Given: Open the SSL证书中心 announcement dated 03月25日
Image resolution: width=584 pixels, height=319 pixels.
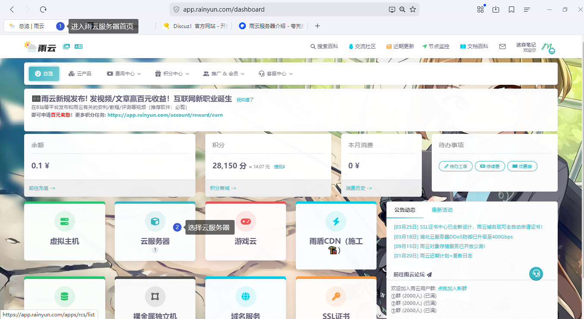Looking at the screenshot, I should click(468, 227).
